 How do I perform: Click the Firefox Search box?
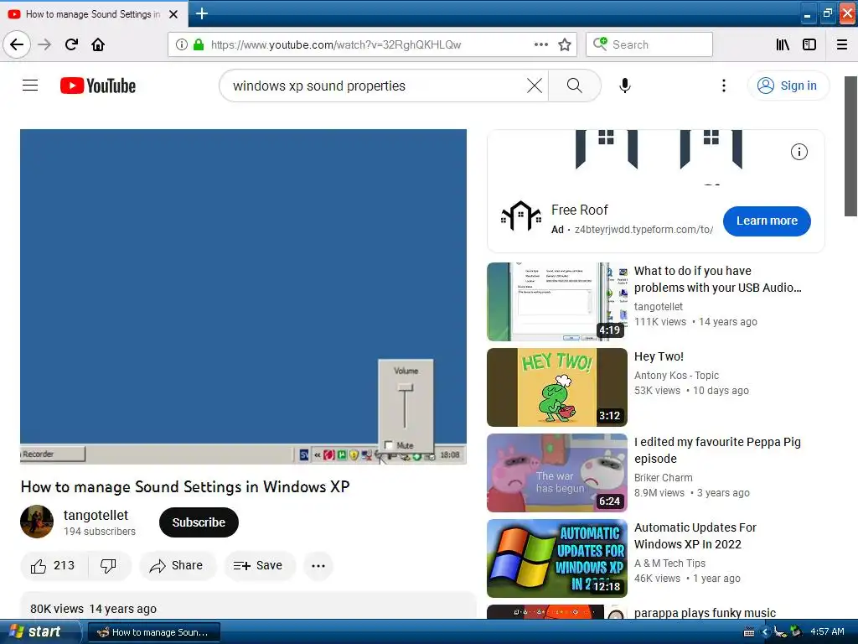click(649, 44)
